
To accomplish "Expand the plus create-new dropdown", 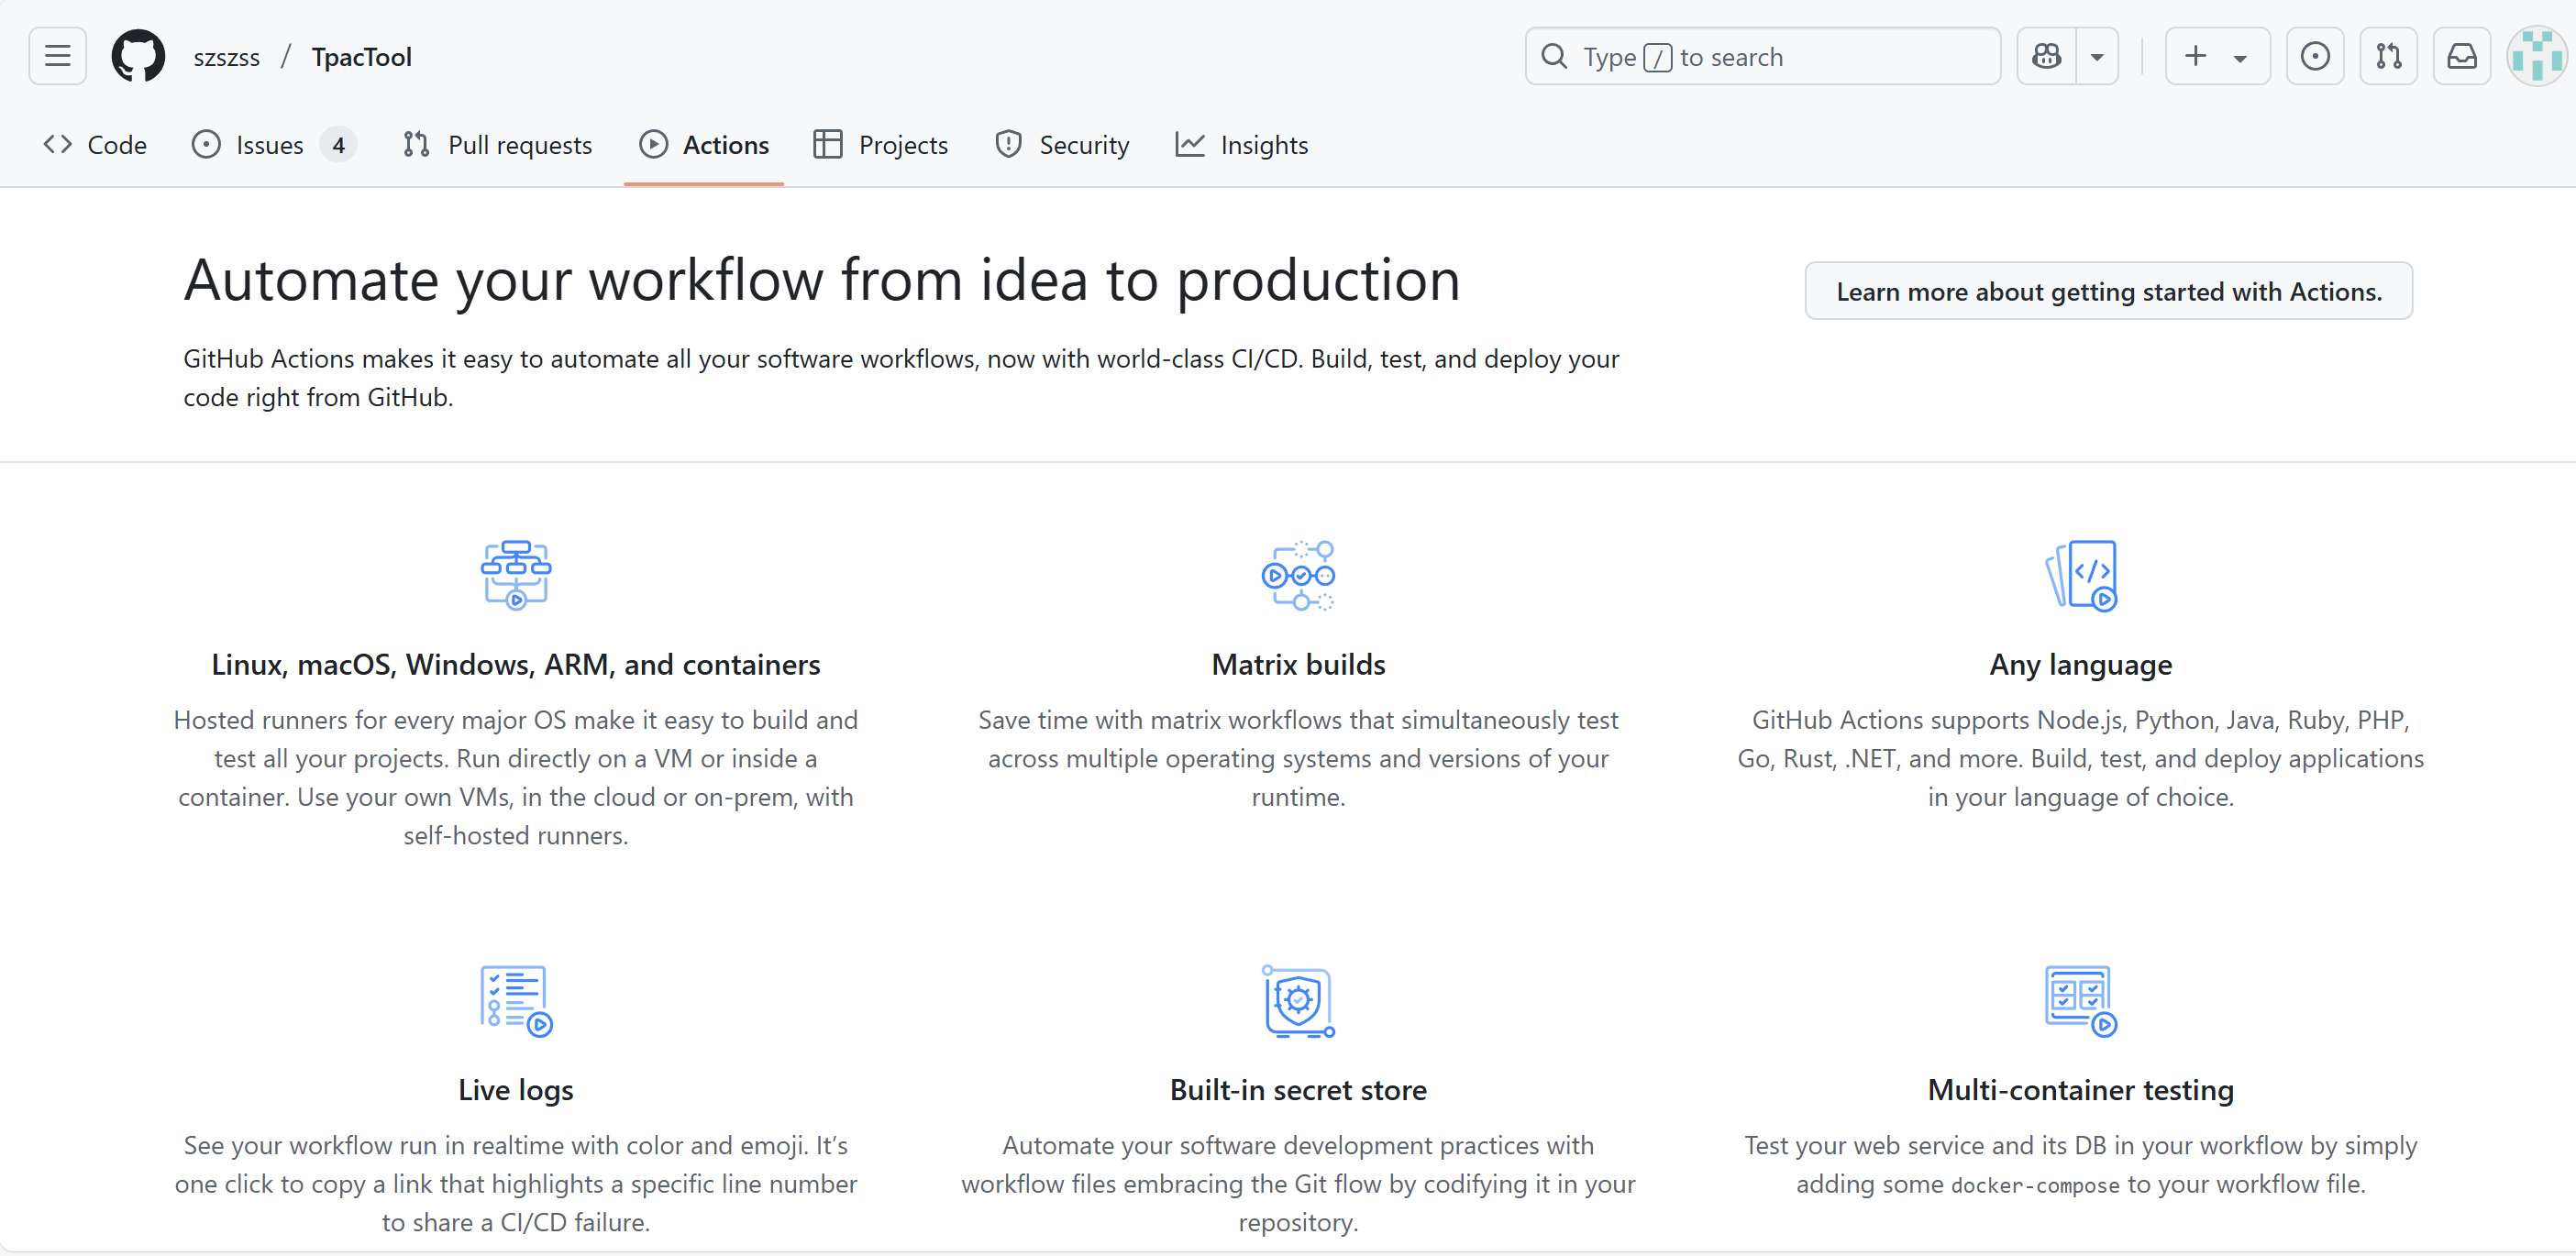I will (x=2216, y=56).
